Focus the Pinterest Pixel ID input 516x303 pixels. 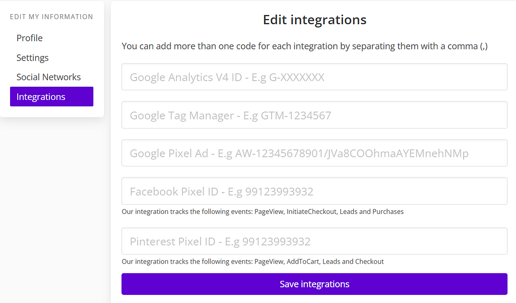pos(314,241)
